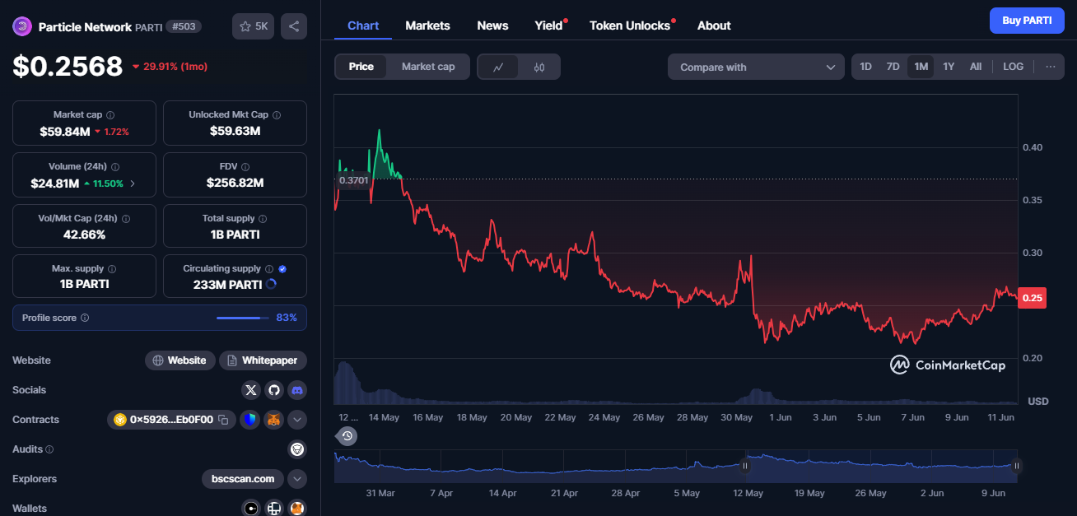
Task: Open the first wallet icon in Wallets row
Action: coord(251,508)
